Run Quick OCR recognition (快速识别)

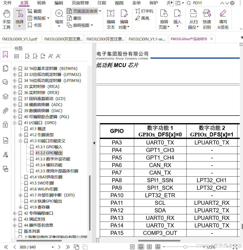207,19
